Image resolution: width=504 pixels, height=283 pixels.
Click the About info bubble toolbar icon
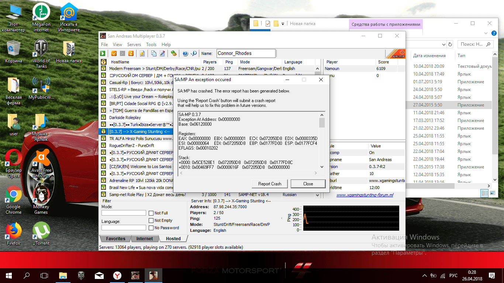tap(194, 53)
